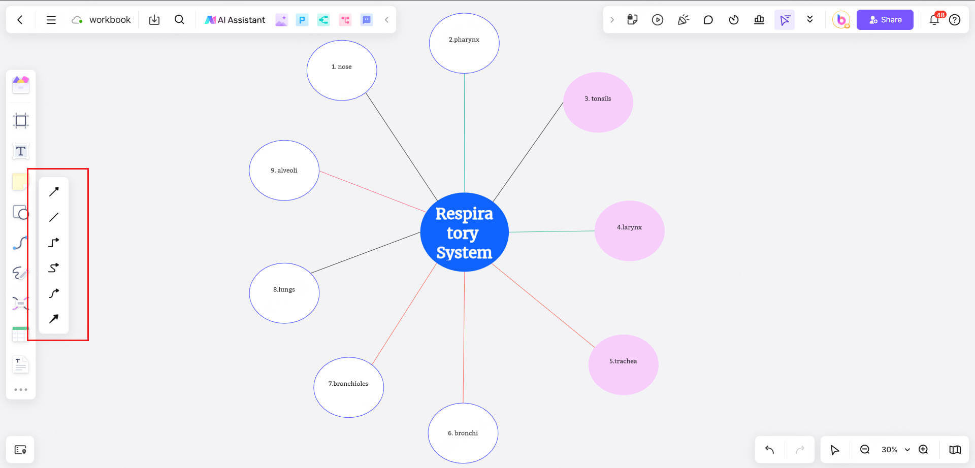
Task: Open the search icon in the top bar
Action: pos(179,20)
